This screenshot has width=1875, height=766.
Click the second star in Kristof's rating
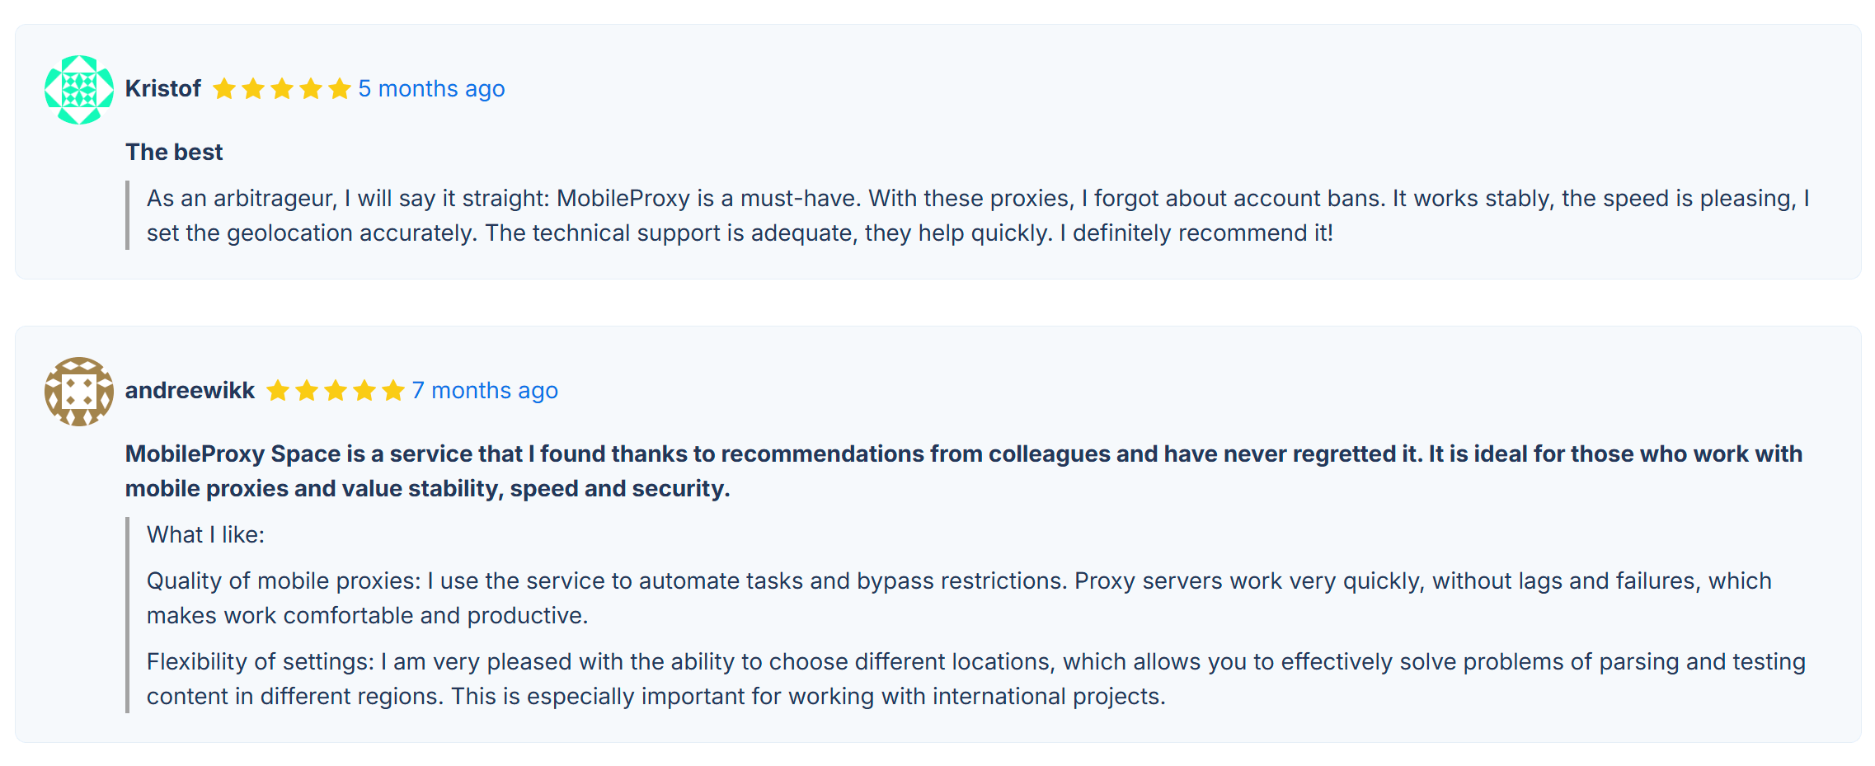[253, 89]
